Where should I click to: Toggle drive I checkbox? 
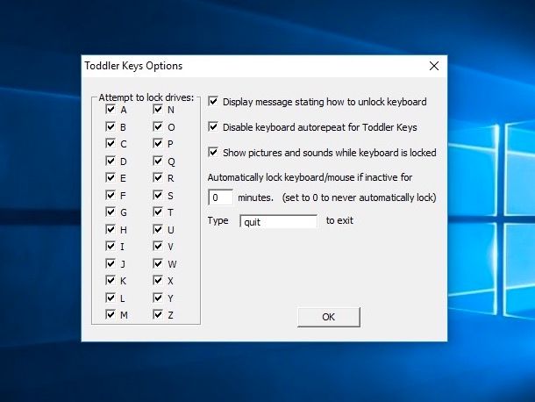(111, 246)
